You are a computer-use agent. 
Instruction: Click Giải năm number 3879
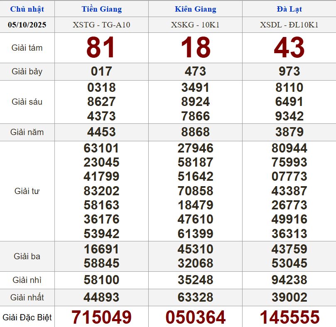click(289, 132)
